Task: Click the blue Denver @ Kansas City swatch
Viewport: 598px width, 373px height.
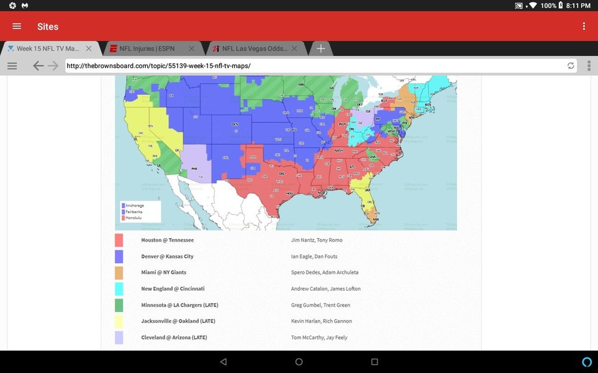Action: coord(119,257)
